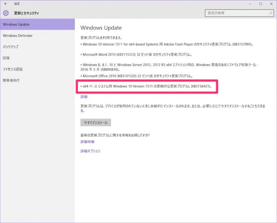This screenshot has width=277, height=223.
Task: Select the Microsoft Office 2010 KB3101520 text
Action: click(x=136, y=76)
